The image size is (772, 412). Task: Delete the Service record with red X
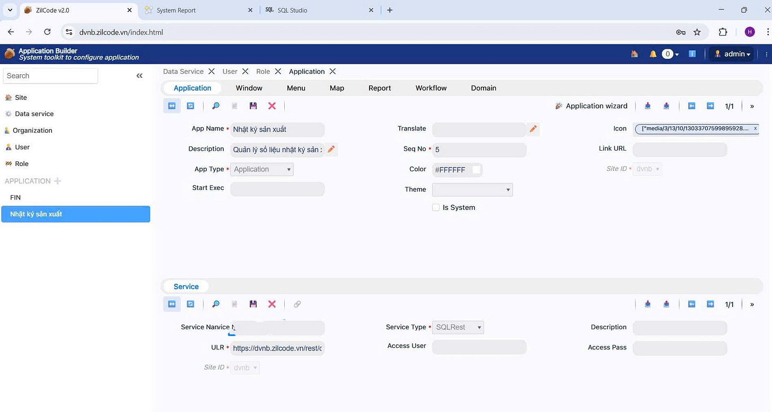pos(272,304)
